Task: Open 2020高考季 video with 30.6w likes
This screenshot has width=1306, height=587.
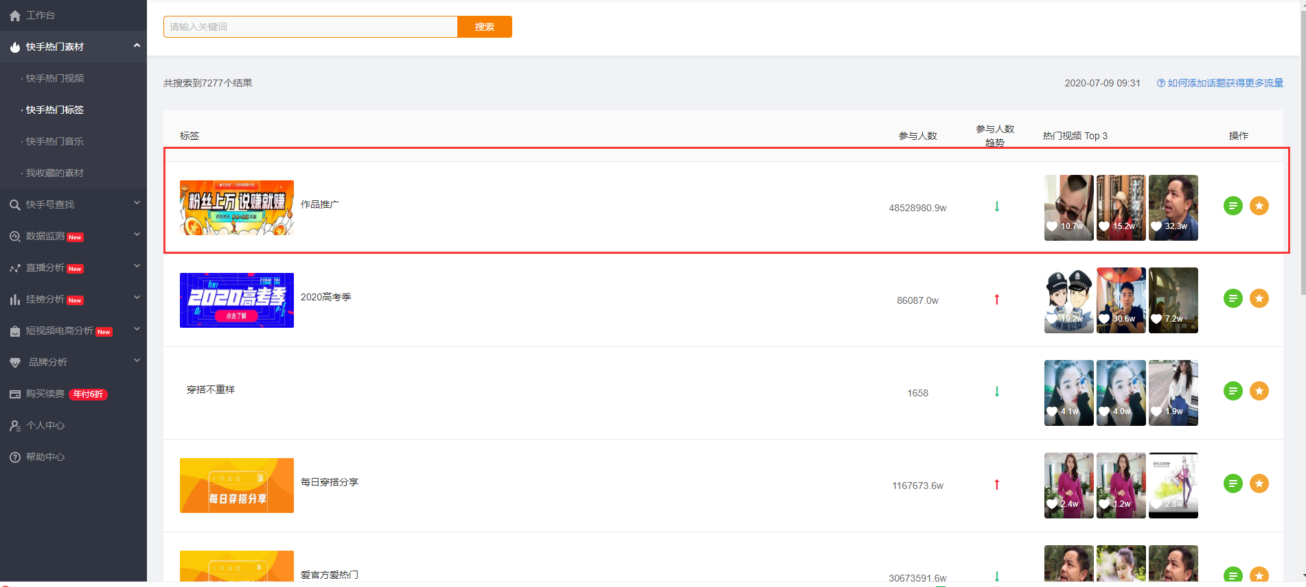Action: pos(1121,300)
